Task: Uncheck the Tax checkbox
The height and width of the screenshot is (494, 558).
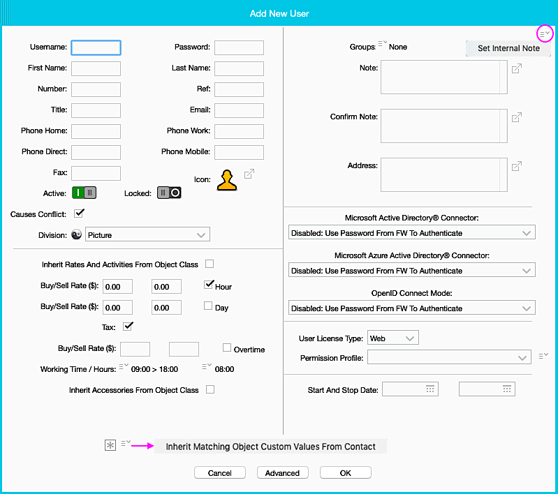Action: click(x=128, y=326)
